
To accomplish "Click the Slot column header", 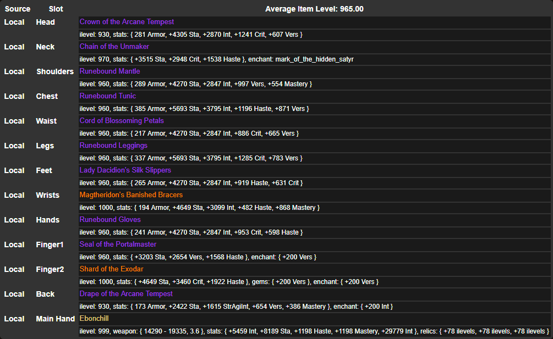I will pos(56,9).
